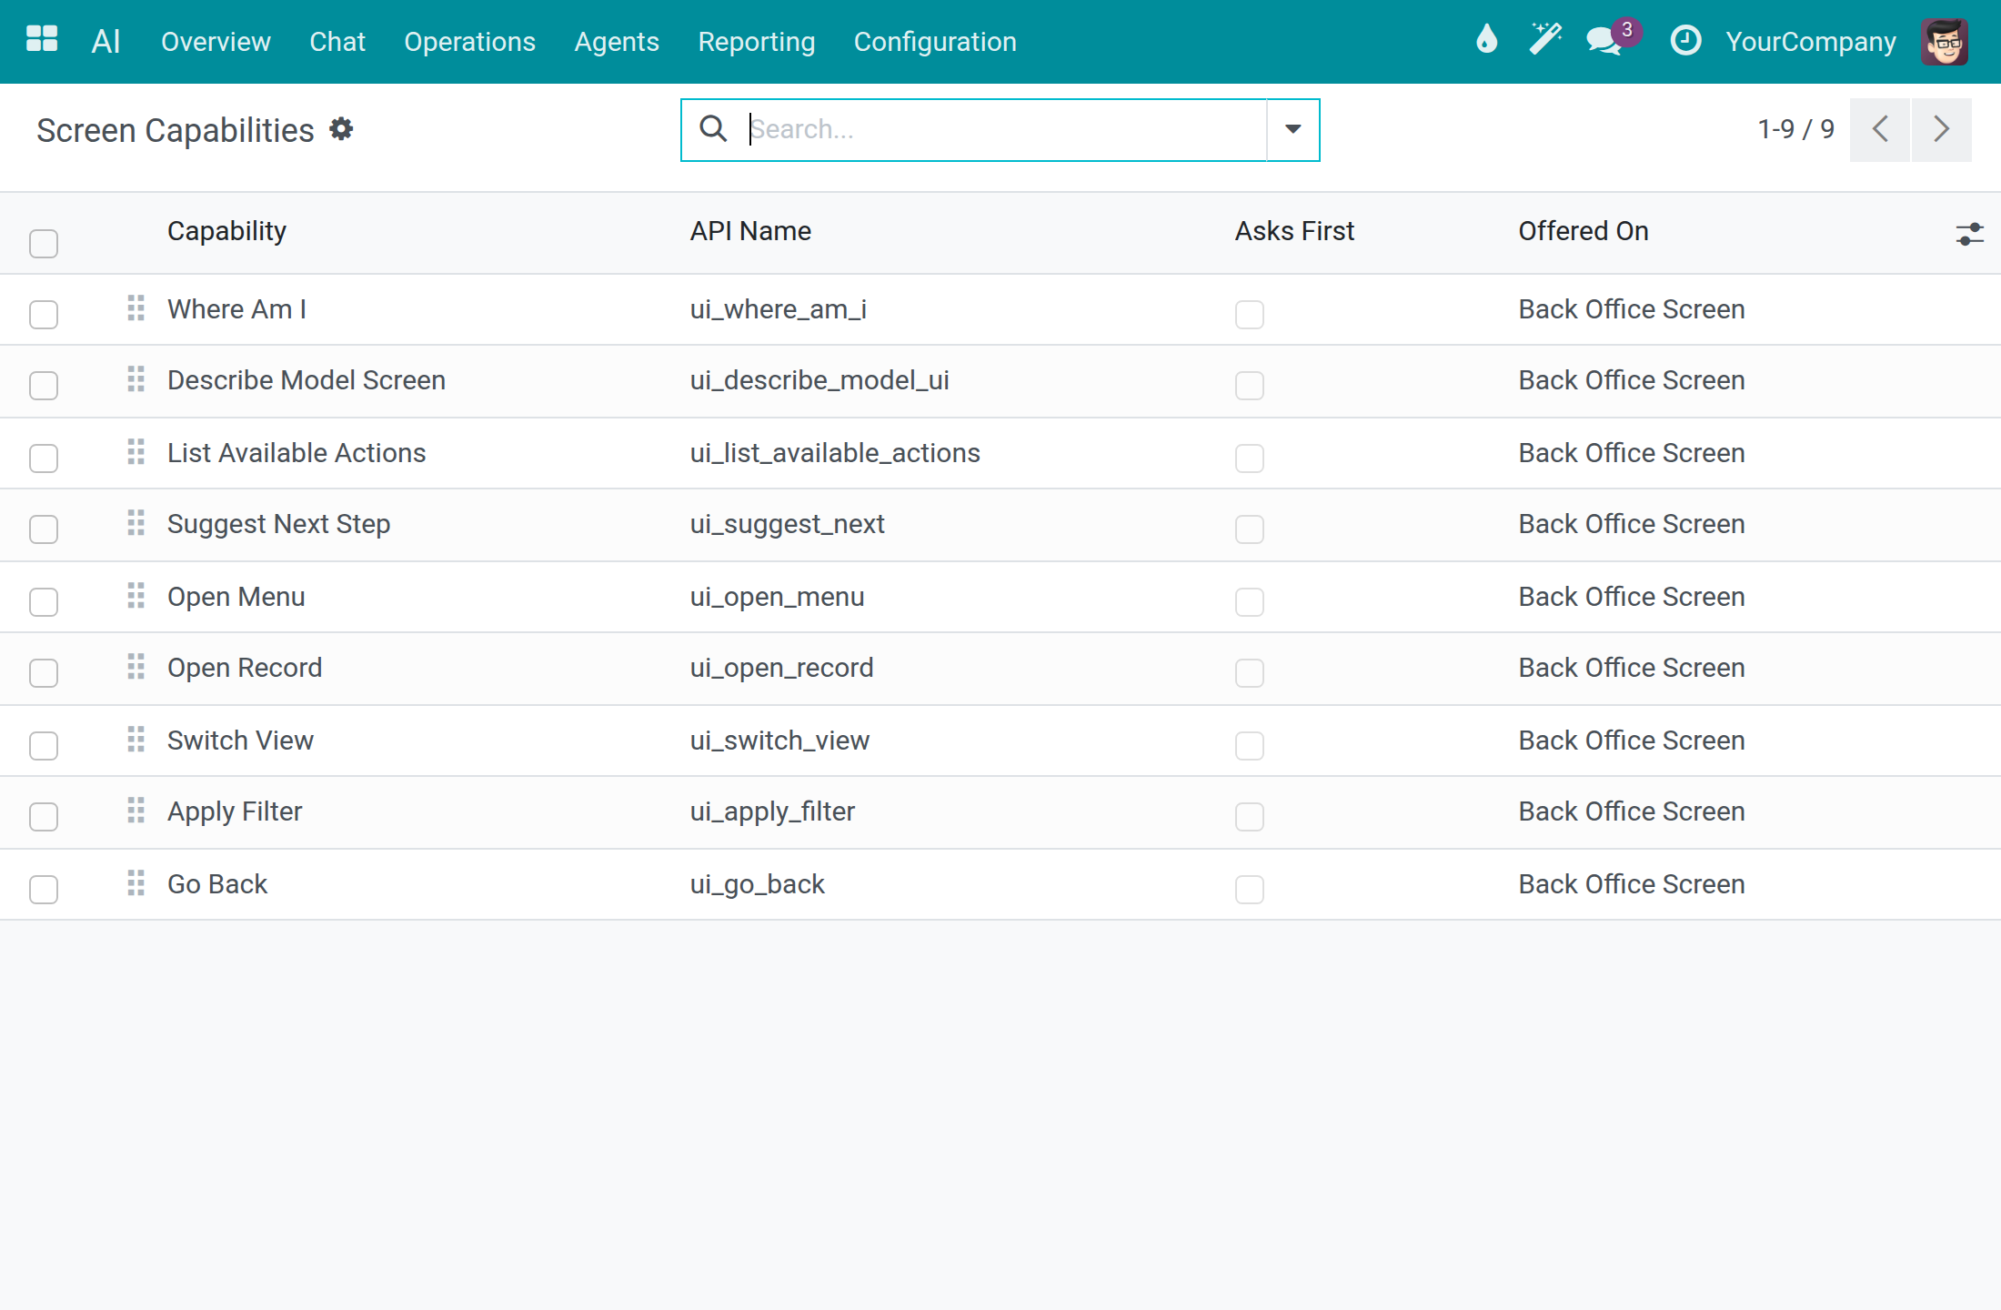This screenshot has width=2001, height=1310.
Task: Grab the drag handle for Switch View
Action: (136, 740)
